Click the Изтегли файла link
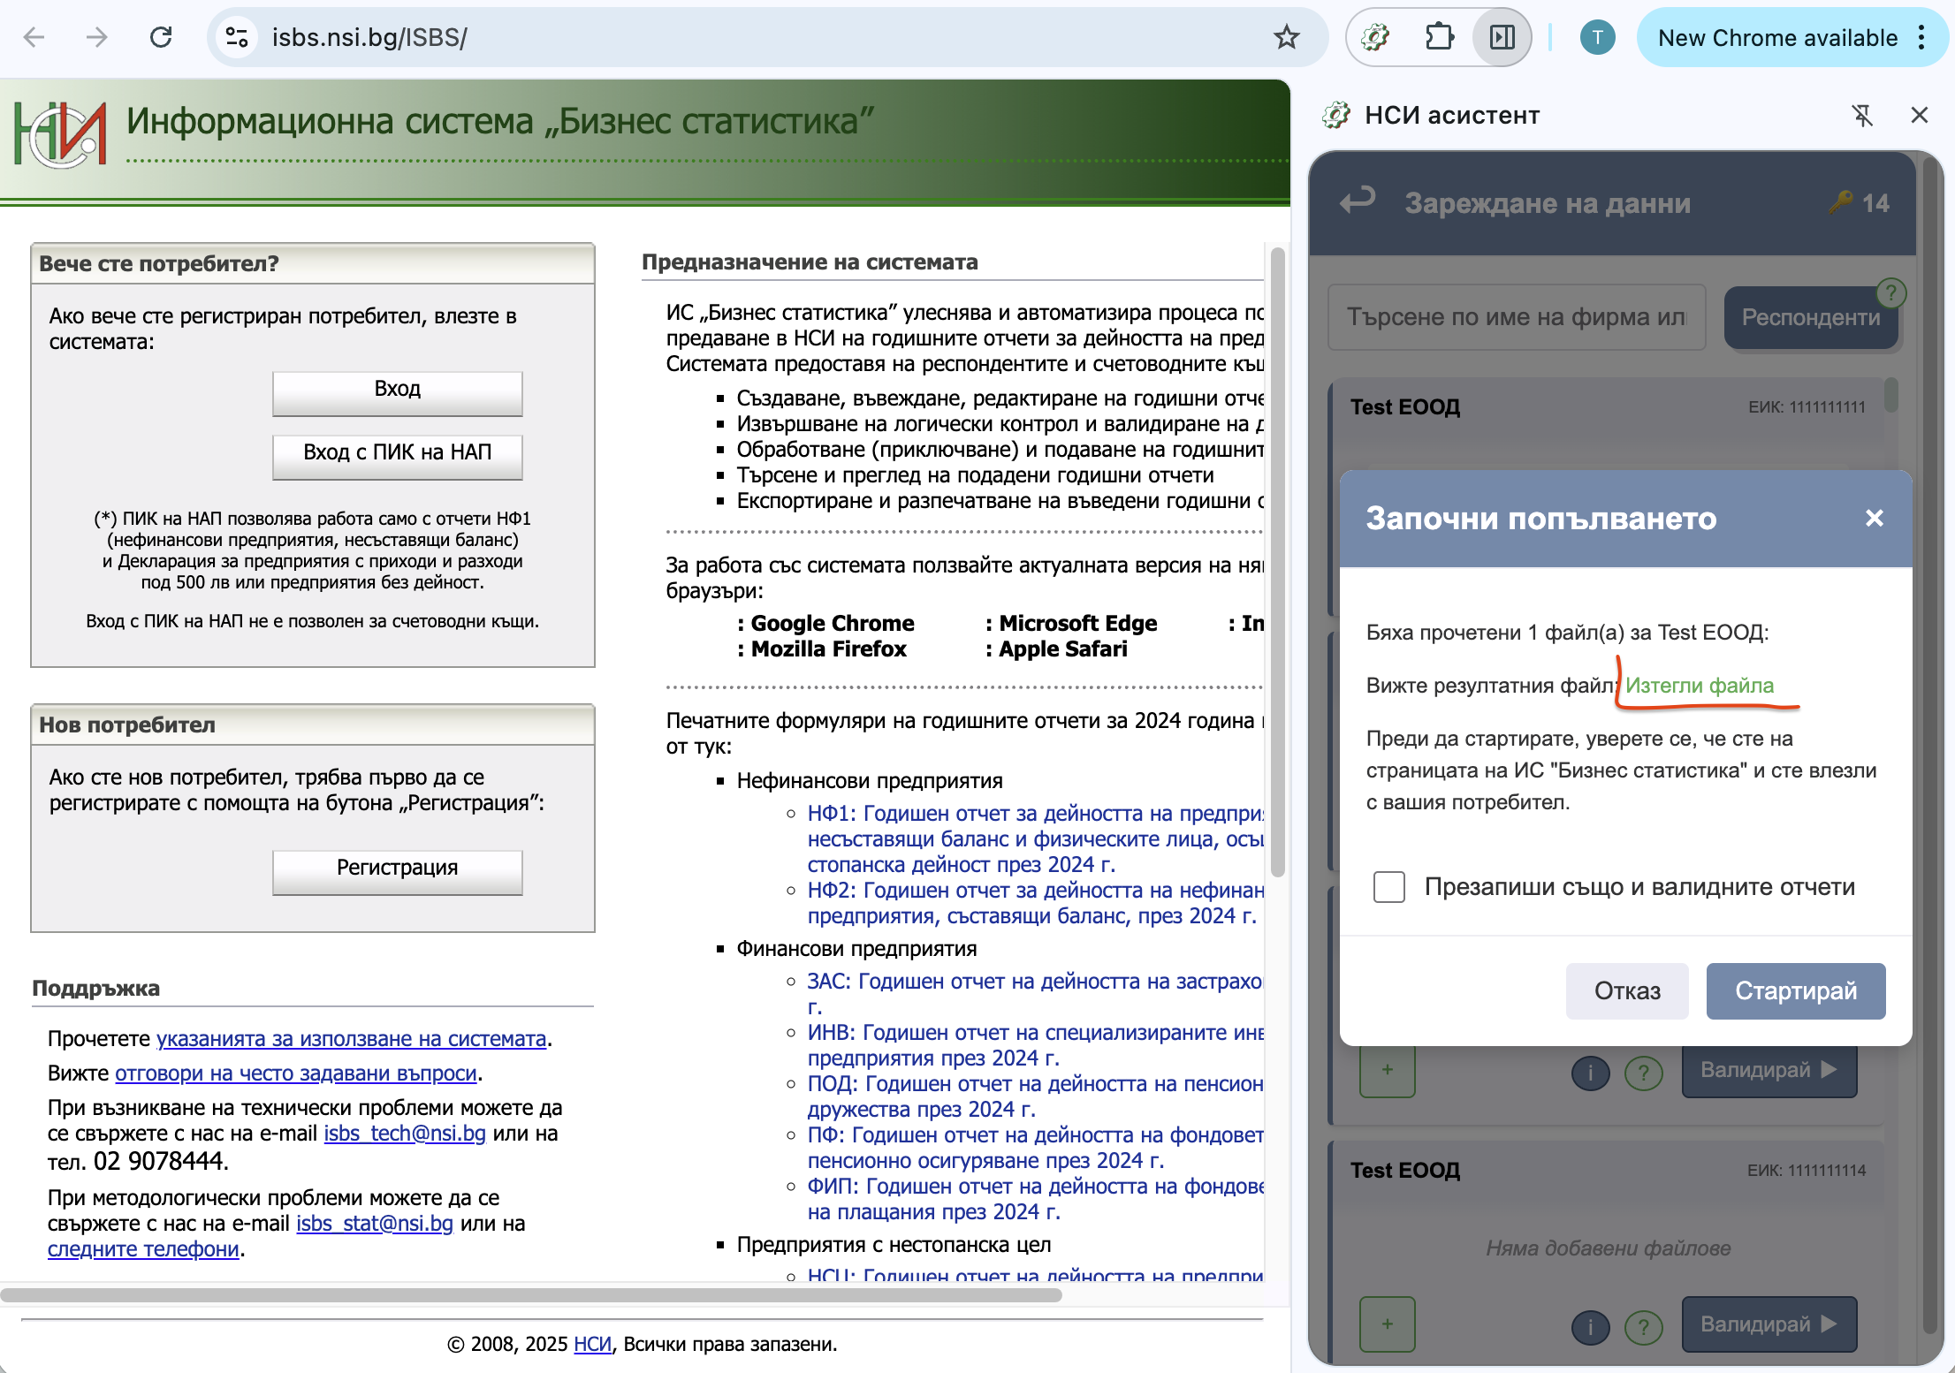This screenshot has height=1373, width=1955. coord(1699,686)
